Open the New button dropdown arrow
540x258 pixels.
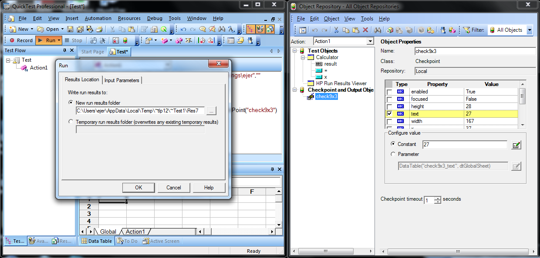click(x=32, y=29)
